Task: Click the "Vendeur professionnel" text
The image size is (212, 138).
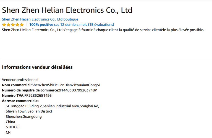Action: (x=20, y=80)
